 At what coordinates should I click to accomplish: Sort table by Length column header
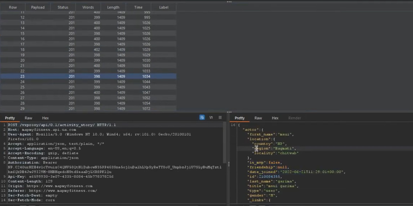click(x=113, y=7)
